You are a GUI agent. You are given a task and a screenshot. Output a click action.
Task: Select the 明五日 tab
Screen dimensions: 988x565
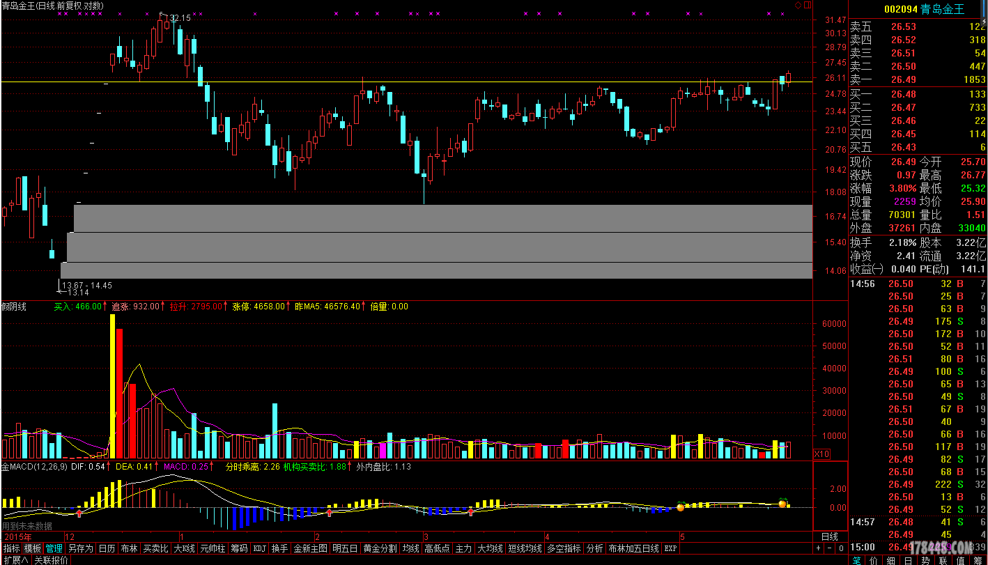pos(345,548)
